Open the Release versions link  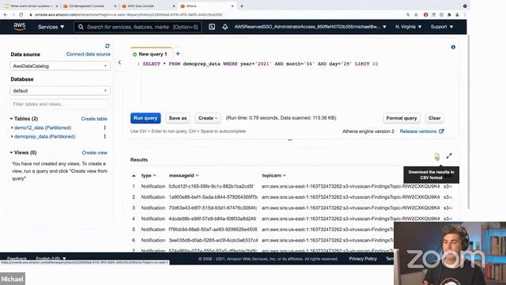click(421, 131)
